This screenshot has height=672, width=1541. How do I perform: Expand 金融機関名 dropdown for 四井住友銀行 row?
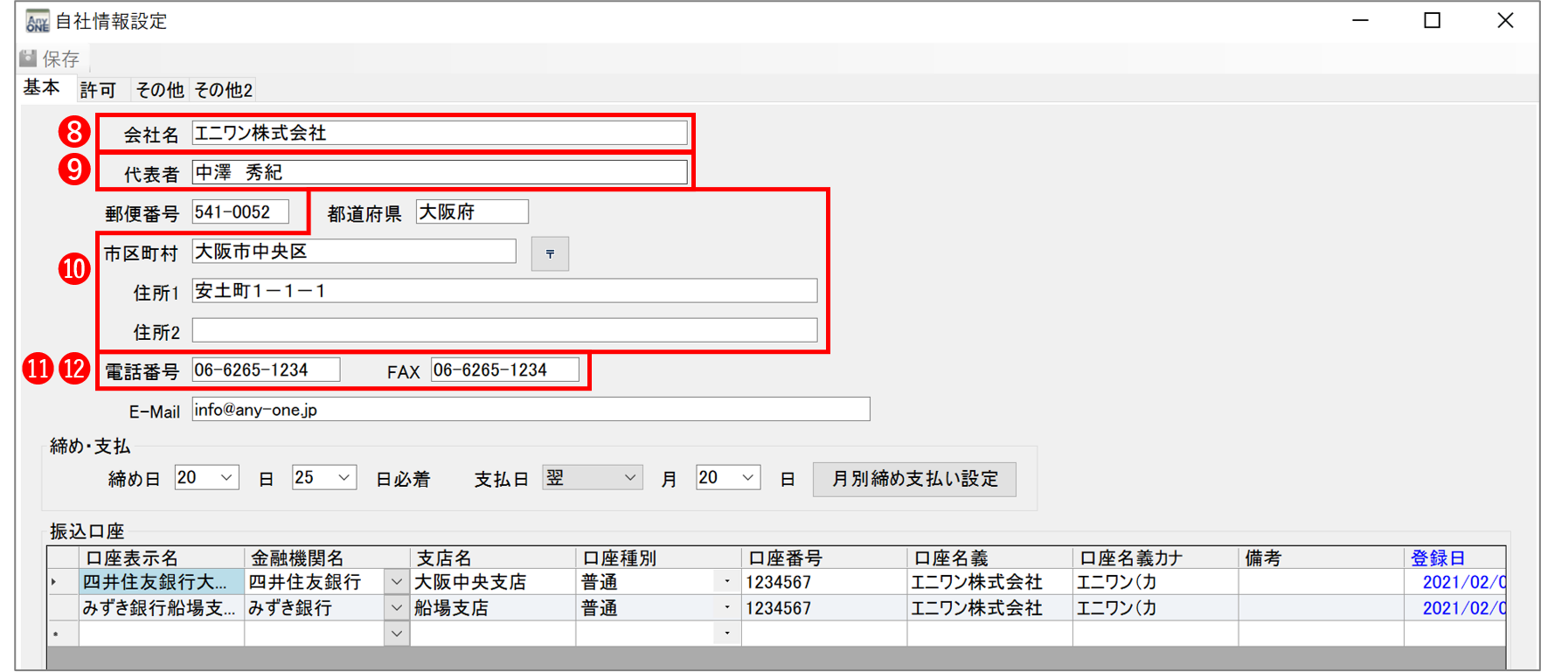coord(397,582)
